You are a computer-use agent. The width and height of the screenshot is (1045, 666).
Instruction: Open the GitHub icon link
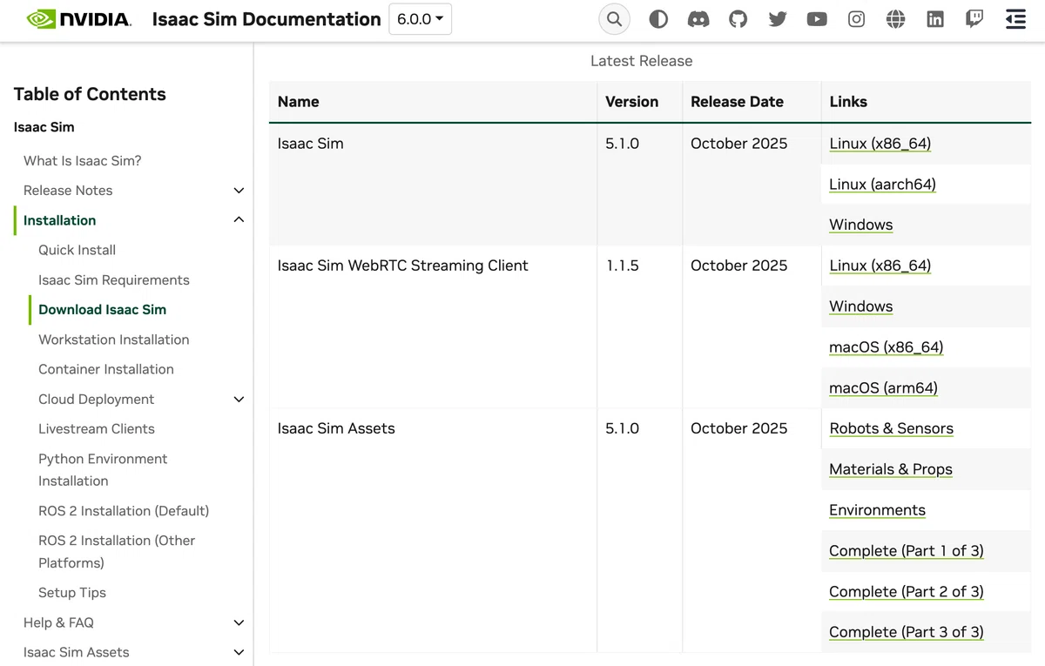point(738,19)
